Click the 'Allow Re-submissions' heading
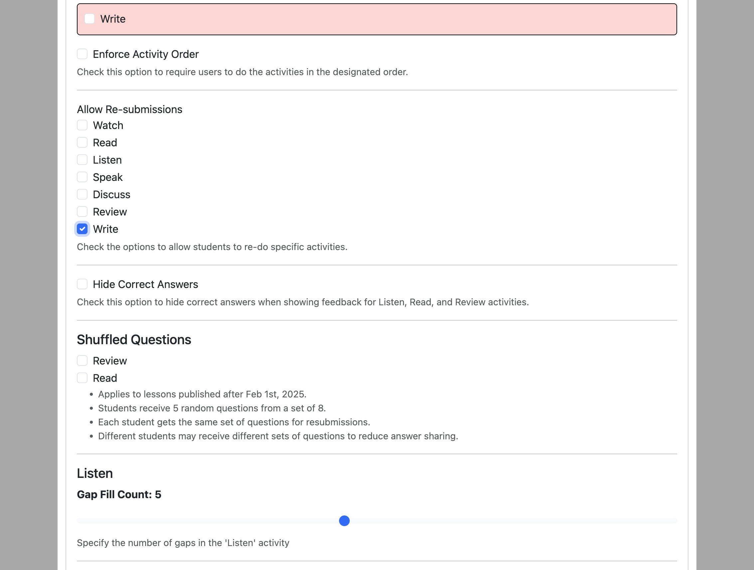 [129, 109]
